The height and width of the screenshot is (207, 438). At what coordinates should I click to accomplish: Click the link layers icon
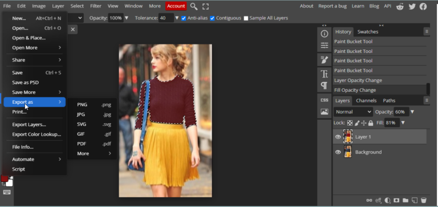[370, 200]
